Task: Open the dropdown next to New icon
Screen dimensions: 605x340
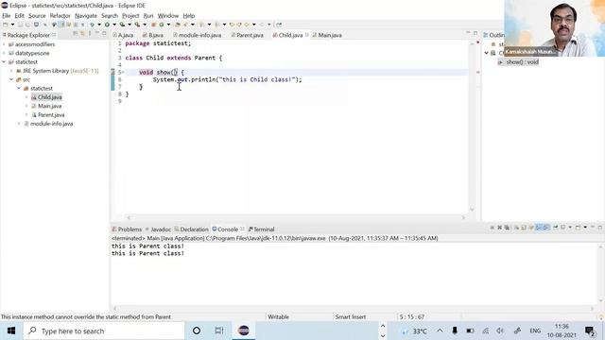Action: (x=12, y=25)
